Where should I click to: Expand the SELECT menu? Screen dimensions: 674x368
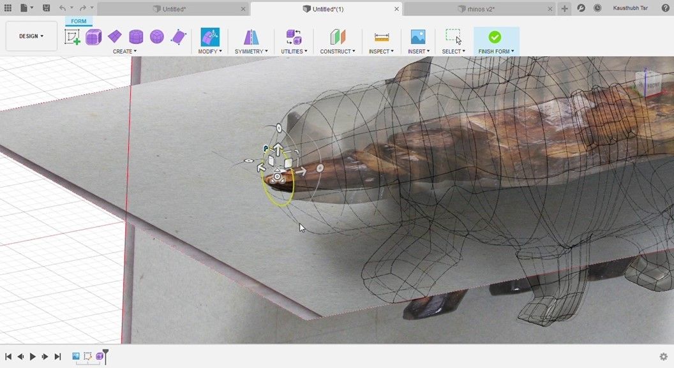454,52
